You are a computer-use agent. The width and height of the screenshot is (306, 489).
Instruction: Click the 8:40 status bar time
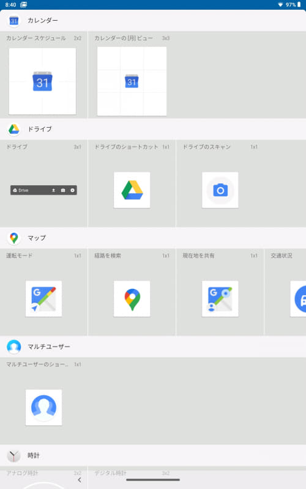tap(10, 5)
